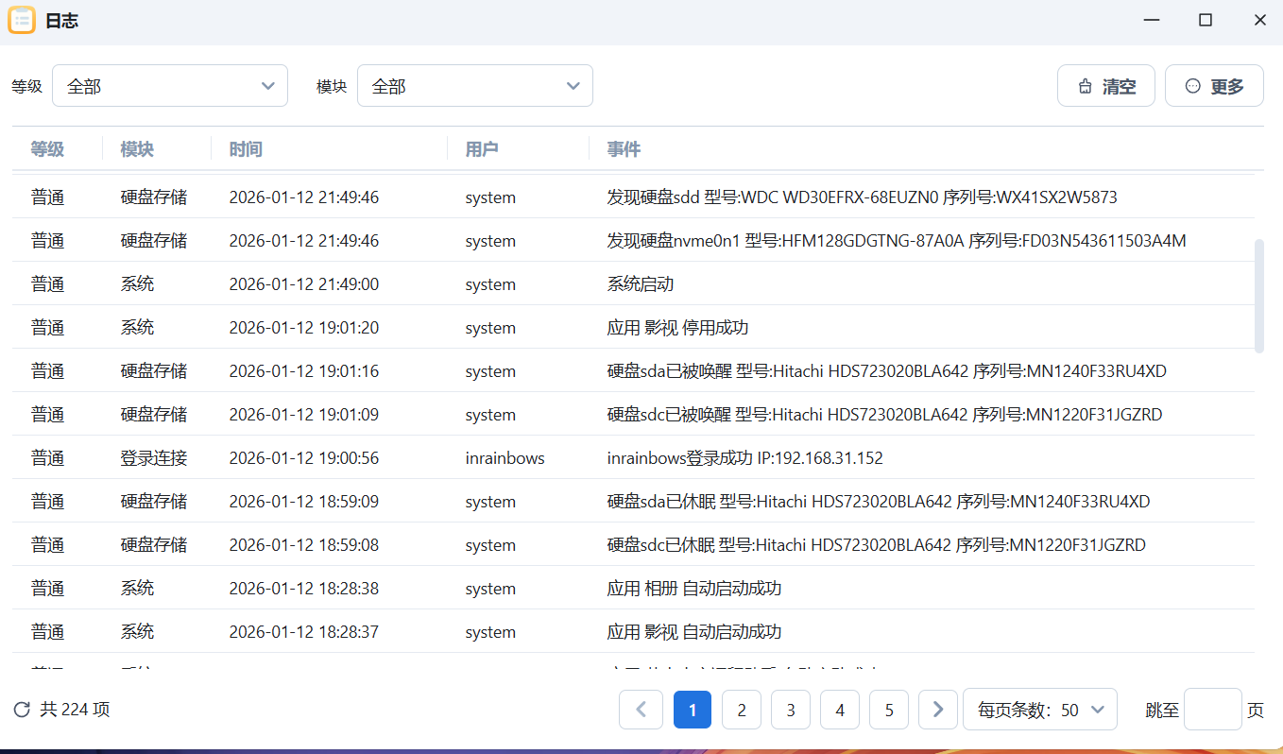
Task: Refresh the log list with the reload icon
Action: coord(17,710)
